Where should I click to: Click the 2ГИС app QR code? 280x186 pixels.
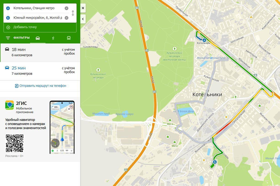coord(15,143)
